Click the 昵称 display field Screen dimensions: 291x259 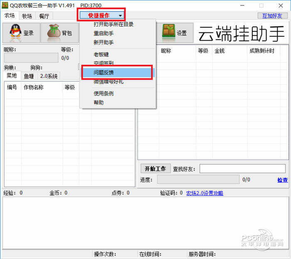pyautogui.click(x=31, y=58)
